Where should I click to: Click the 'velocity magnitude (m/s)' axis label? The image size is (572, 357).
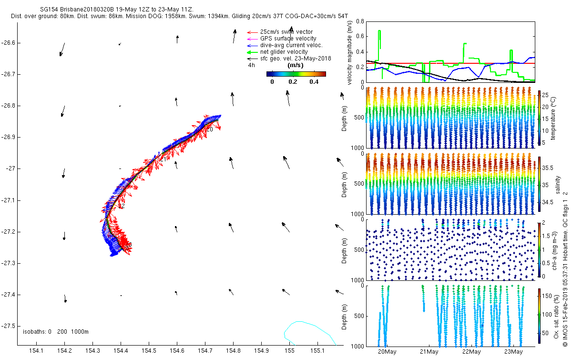(x=350, y=52)
